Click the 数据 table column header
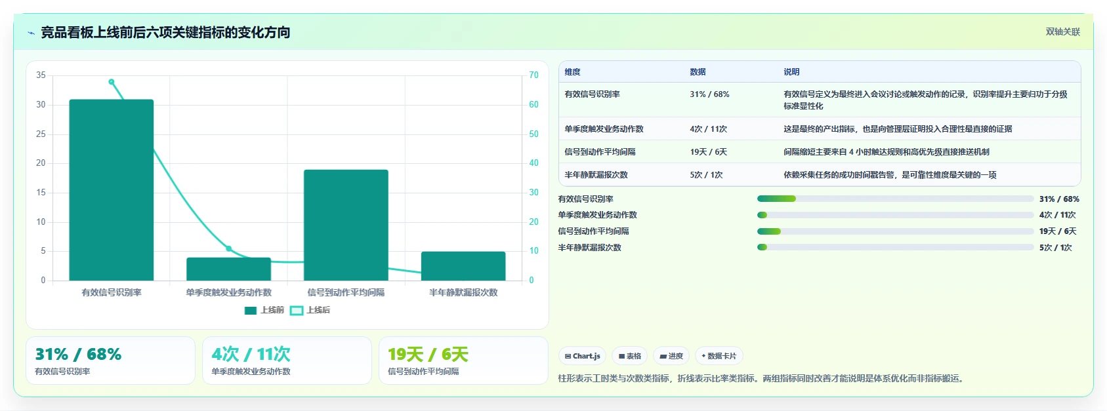1107x411 pixels. 698,72
